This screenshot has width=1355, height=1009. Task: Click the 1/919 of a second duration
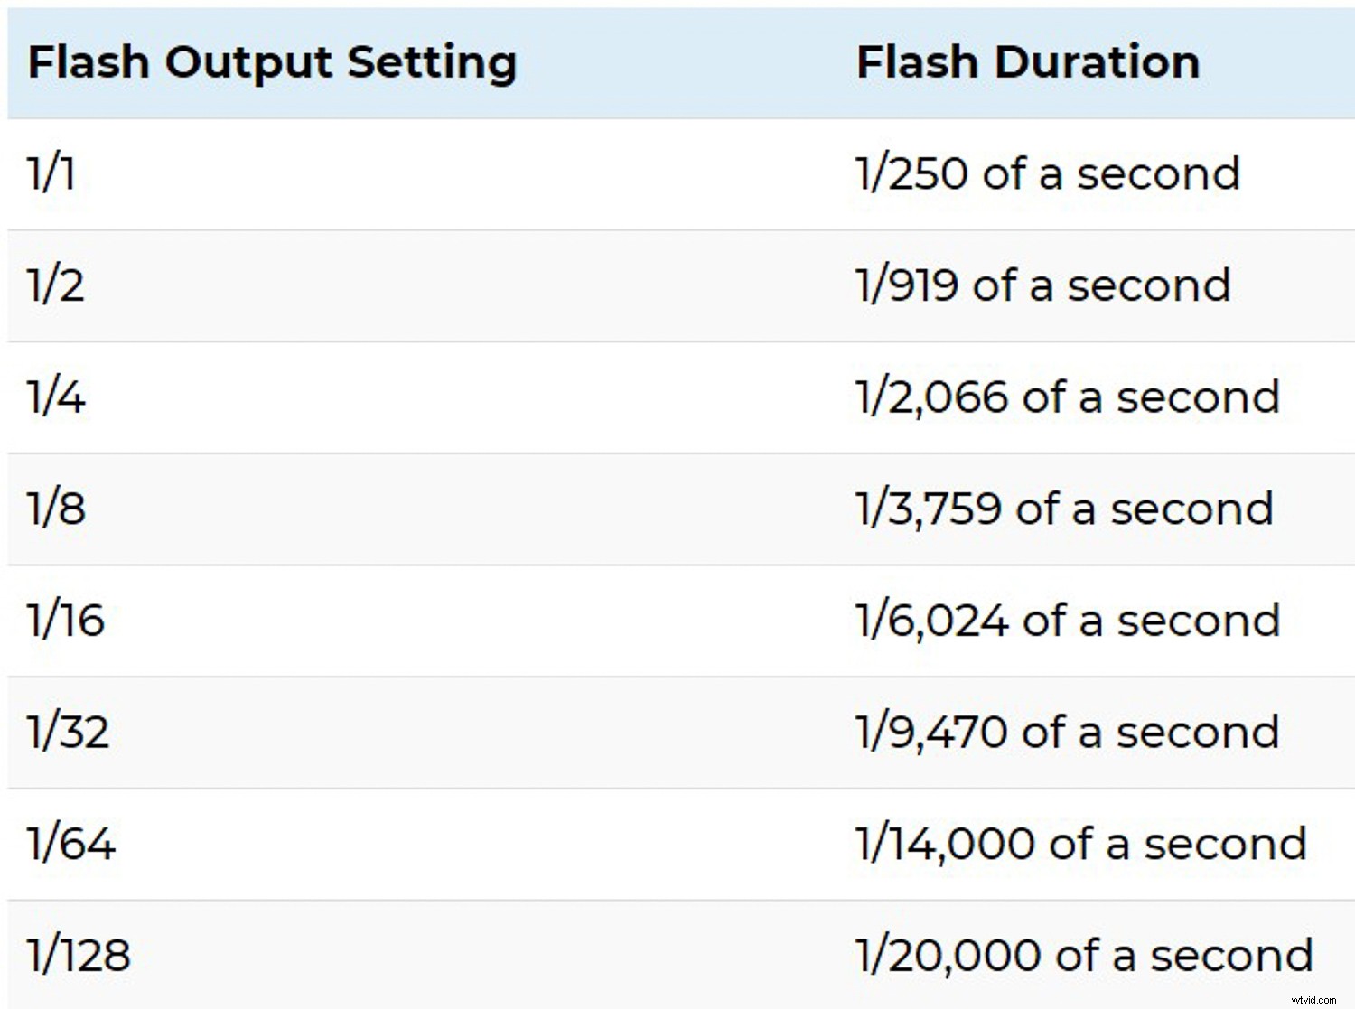[x=1043, y=285]
